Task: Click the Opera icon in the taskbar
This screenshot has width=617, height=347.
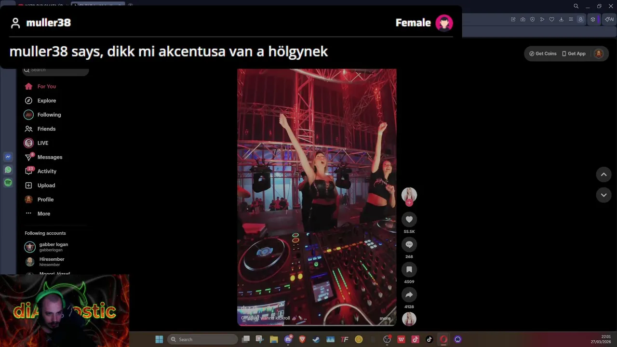Action: [x=443, y=339]
